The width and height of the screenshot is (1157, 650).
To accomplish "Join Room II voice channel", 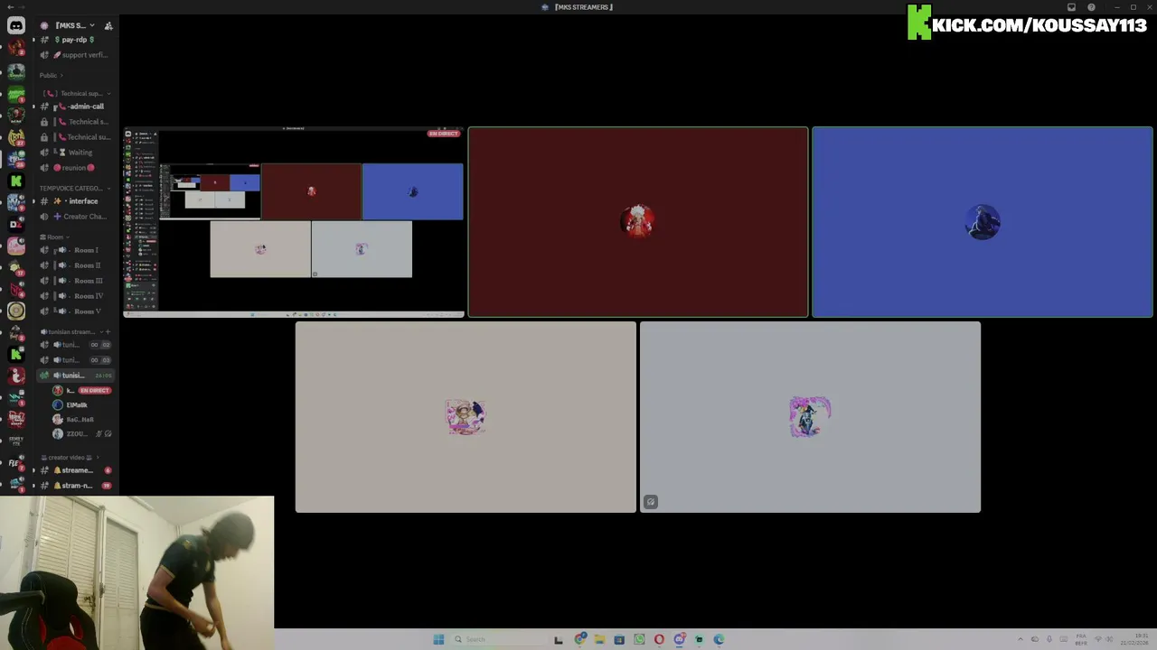I will (x=76, y=265).
